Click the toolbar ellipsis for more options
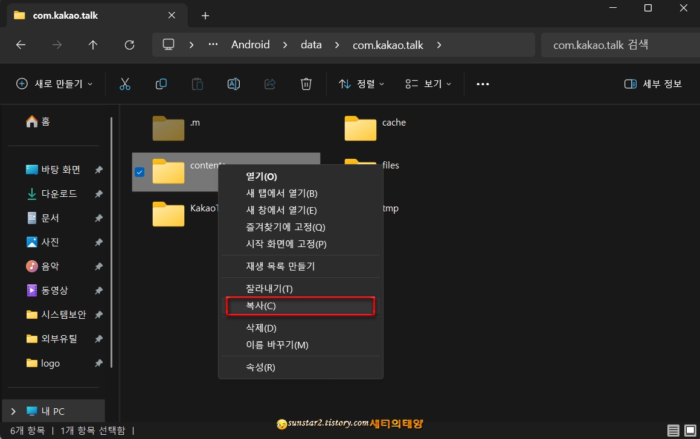Viewport: 700px width, 439px height. (x=482, y=84)
